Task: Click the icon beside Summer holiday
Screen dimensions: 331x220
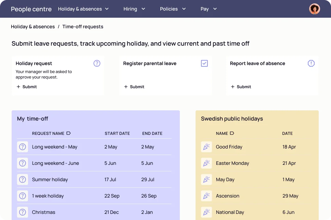Action: pyautogui.click(x=23, y=179)
